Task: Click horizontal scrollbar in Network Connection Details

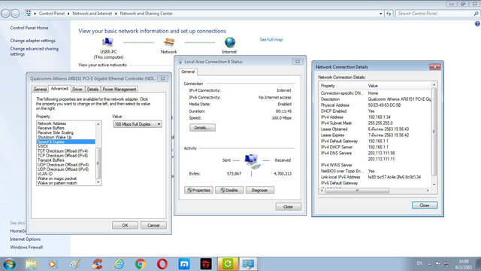Action: click(x=357, y=190)
